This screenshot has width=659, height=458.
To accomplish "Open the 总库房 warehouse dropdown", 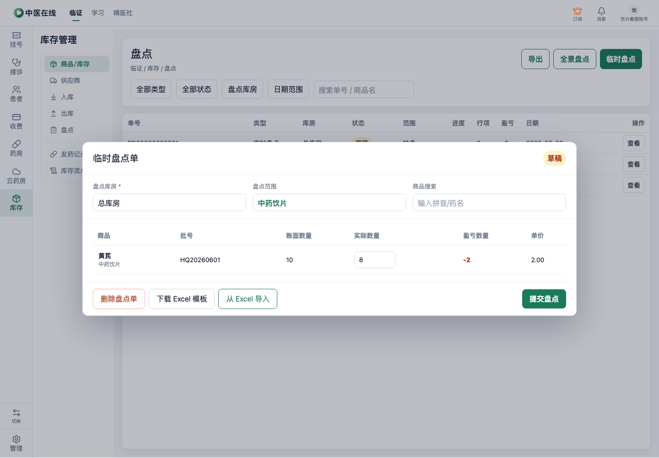I will [169, 203].
